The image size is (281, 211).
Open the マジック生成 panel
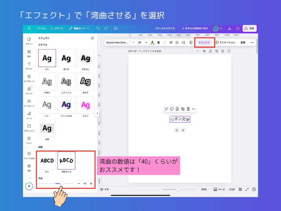[x=29, y=153]
